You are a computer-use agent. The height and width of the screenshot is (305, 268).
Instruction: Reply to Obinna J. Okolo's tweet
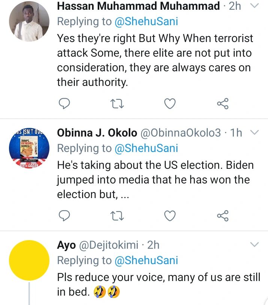[x=65, y=215]
